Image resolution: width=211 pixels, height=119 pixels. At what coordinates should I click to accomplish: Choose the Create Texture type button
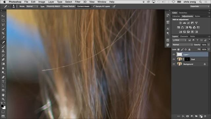pyautogui.click(x=69, y=6)
